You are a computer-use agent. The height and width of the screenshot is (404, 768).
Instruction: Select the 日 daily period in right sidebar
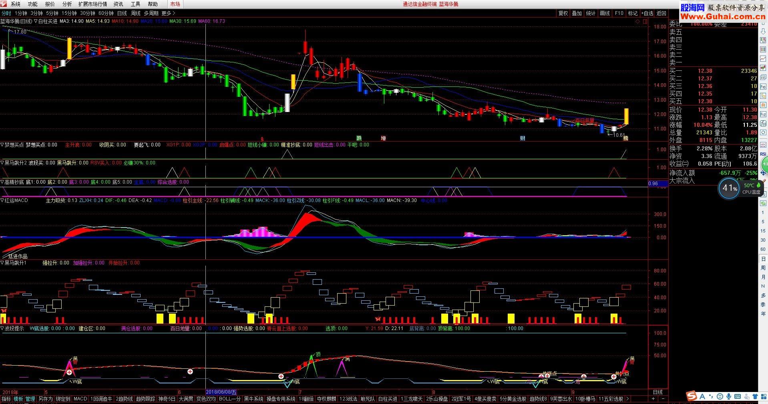[763, 259]
